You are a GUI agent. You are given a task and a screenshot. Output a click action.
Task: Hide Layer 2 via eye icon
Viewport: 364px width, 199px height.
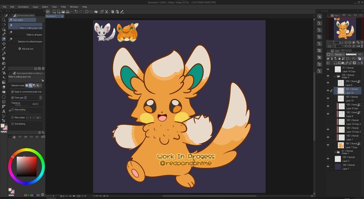coord(328,159)
